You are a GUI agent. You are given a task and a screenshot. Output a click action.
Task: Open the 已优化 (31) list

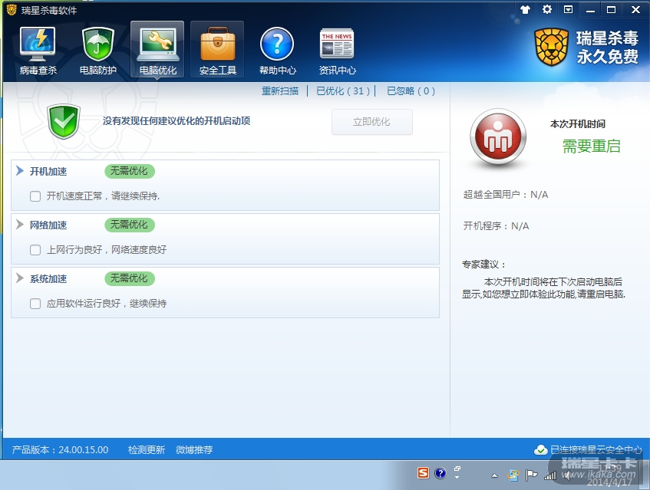pyautogui.click(x=343, y=90)
